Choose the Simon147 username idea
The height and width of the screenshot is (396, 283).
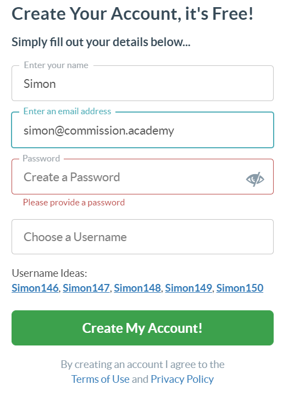pyautogui.click(x=86, y=288)
